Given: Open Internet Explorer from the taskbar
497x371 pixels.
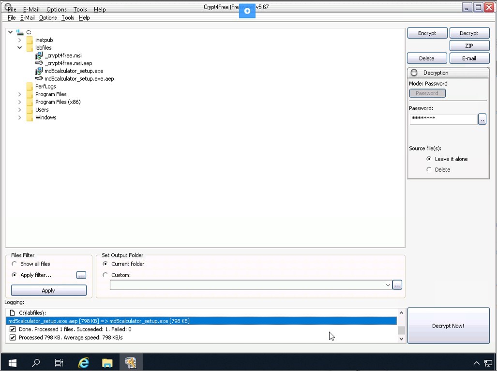Looking at the screenshot, I should coord(84,362).
